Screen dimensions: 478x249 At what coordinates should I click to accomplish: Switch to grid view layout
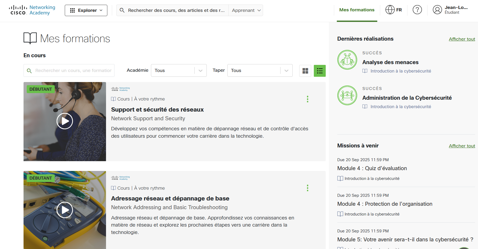(305, 71)
